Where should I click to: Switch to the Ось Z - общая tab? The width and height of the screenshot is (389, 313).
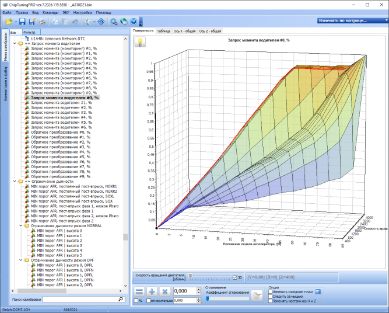pos(210,31)
